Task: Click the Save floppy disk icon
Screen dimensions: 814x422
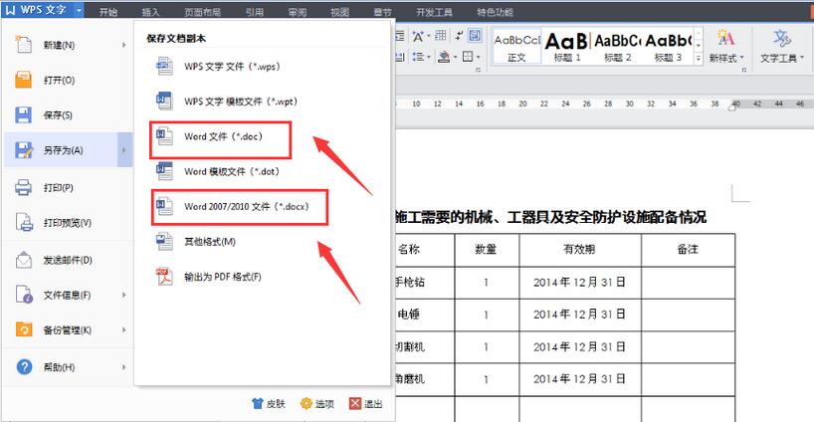Action: tap(23, 114)
